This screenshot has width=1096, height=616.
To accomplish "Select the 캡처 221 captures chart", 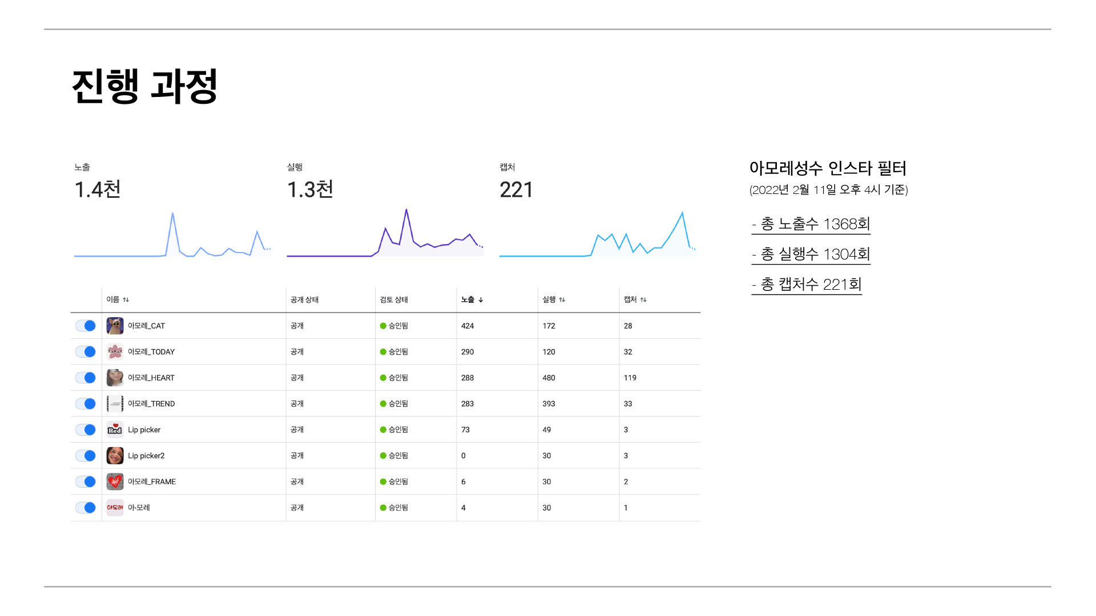I will click(x=598, y=234).
